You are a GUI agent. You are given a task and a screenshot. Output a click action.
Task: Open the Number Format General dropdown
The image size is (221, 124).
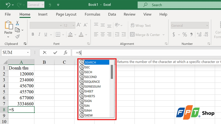point(190,25)
